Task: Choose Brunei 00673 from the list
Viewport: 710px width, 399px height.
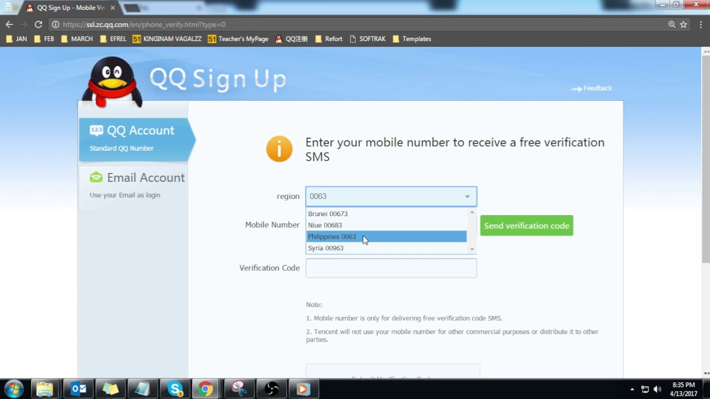Action: [387, 214]
